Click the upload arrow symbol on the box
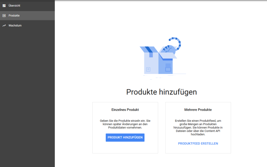 click(148, 69)
